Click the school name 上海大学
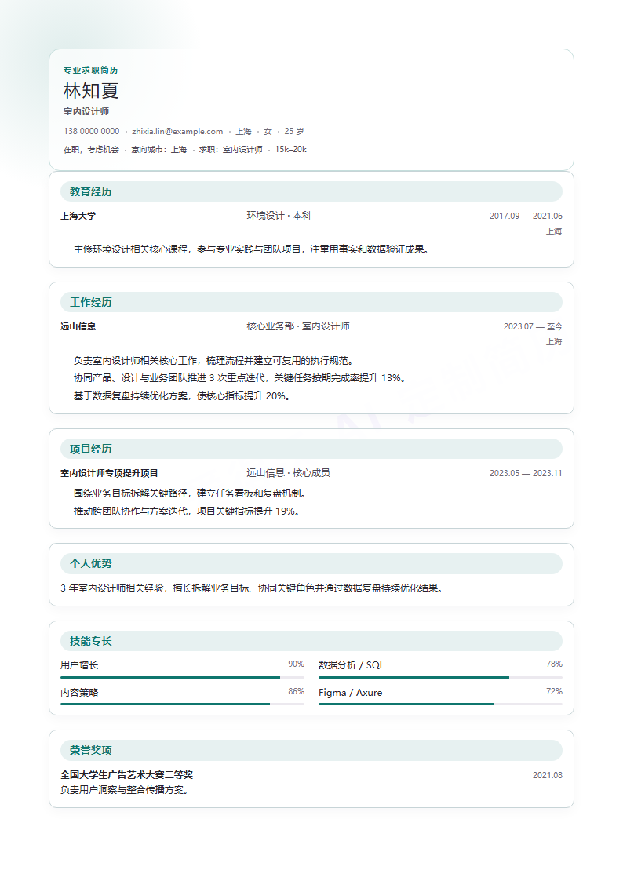The height and width of the screenshot is (881, 623). click(x=78, y=216)
